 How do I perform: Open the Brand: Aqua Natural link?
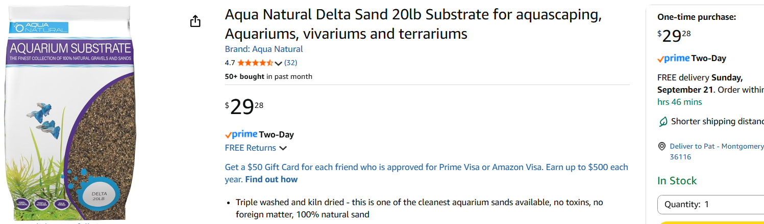264,49
